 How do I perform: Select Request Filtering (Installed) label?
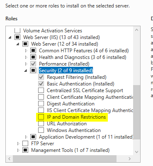[x=77, y=77]
